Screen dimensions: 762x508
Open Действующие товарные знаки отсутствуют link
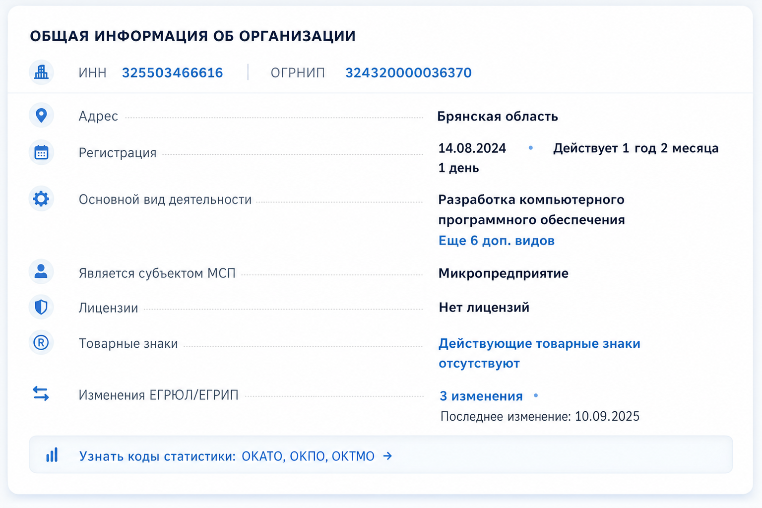point(539,353)
